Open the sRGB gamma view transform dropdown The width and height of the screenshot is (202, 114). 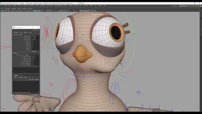(x=89, y=11)
